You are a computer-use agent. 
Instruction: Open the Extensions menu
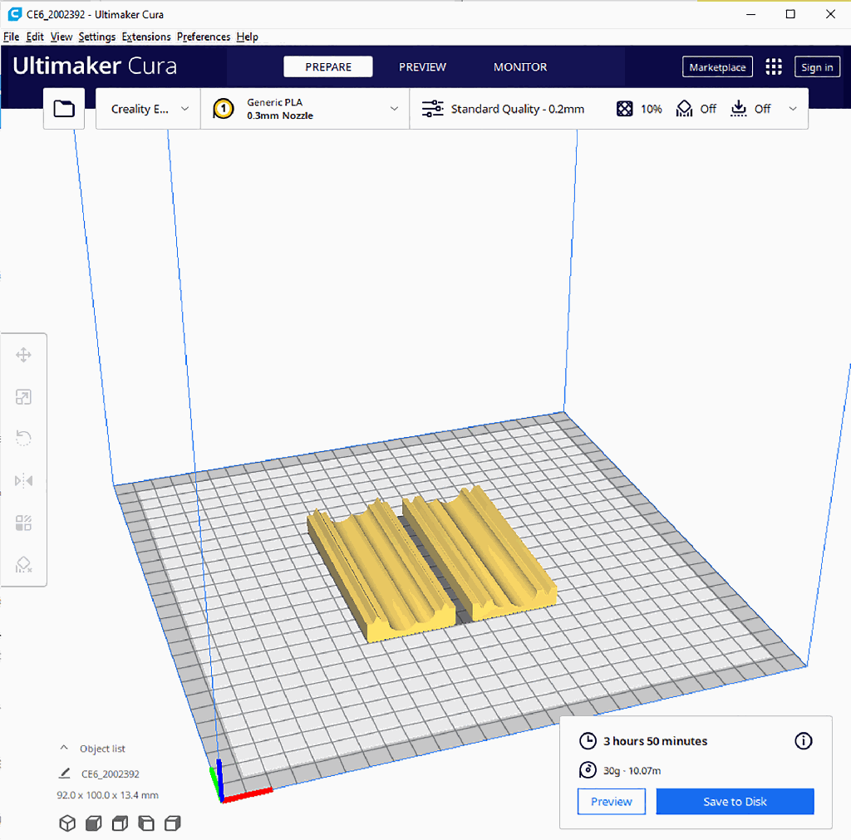(x=146, y=37)
